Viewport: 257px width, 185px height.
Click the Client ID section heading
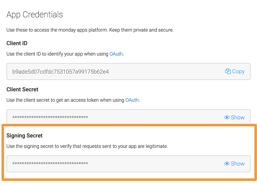tap(17, 43)
